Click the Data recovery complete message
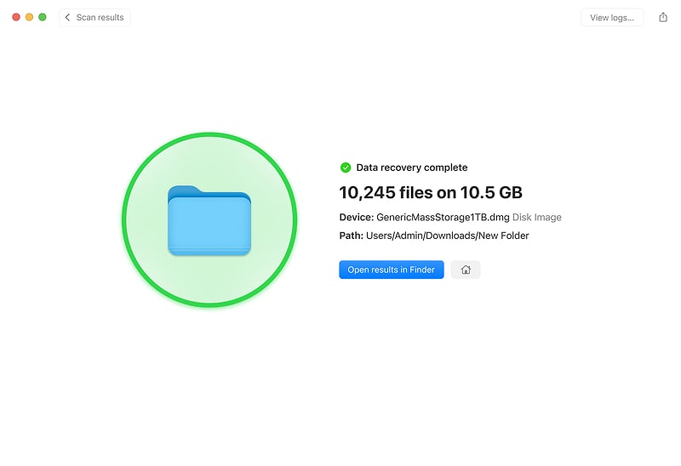681x466 pixels. click(x=412, y=168)
